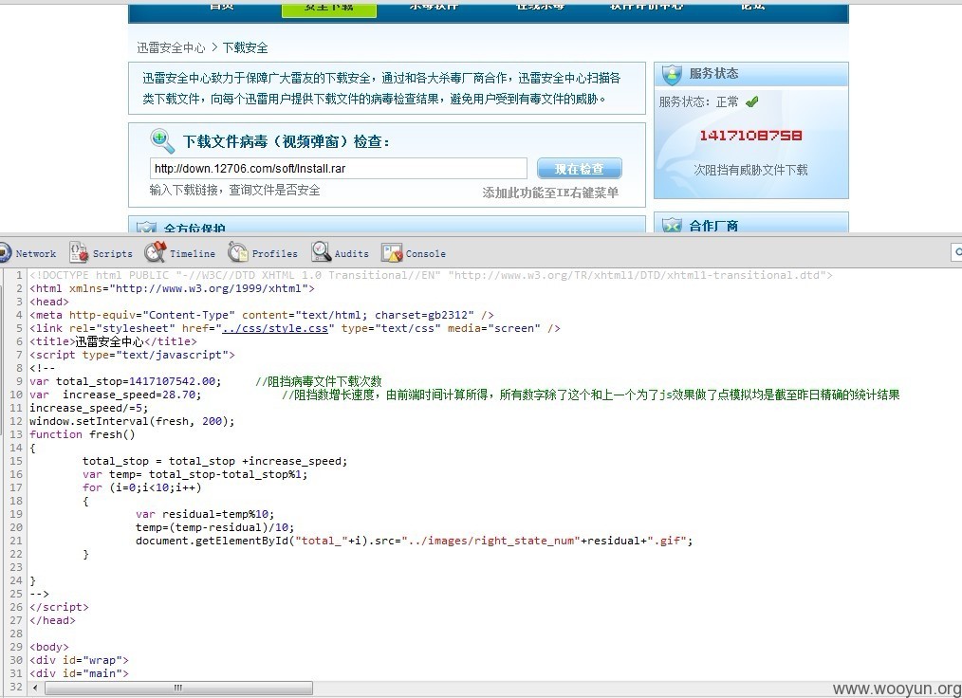This screenshot has width=962, height=698.
Task: Click the '</script>' closing tag line
Action: (x=59, y=607)
